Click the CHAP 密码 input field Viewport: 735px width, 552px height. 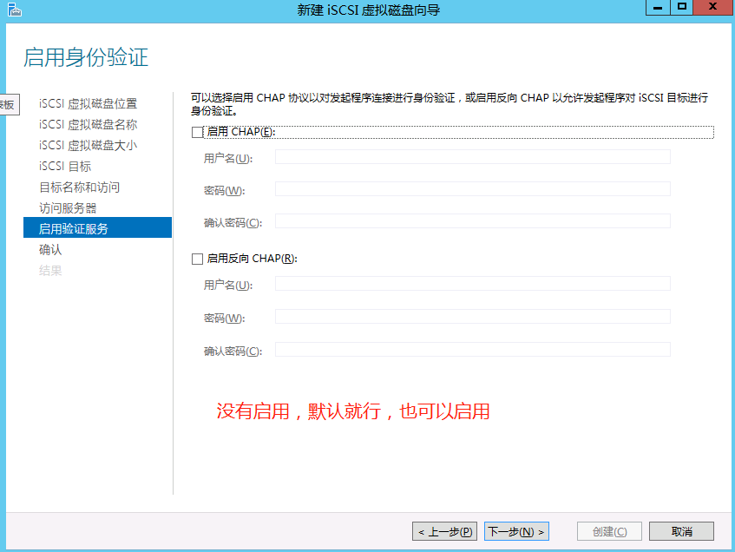[x=473, y=188]
